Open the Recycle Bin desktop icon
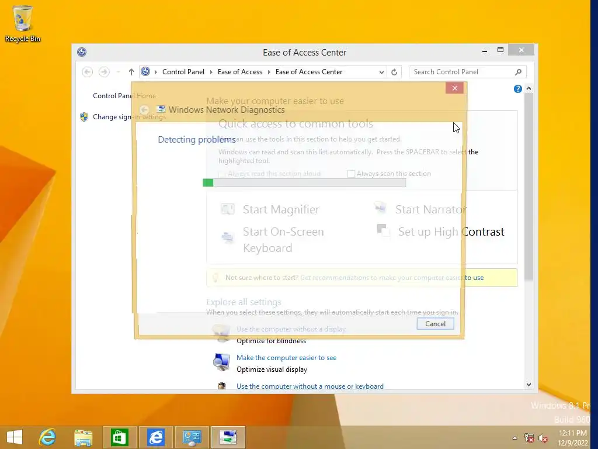Viewport: 598px width, 449px height. [x=23, y=23]
